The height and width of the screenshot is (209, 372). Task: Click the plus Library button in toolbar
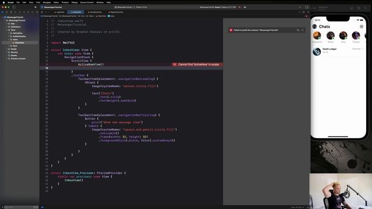pyautogui.click(x=300, y=7)
